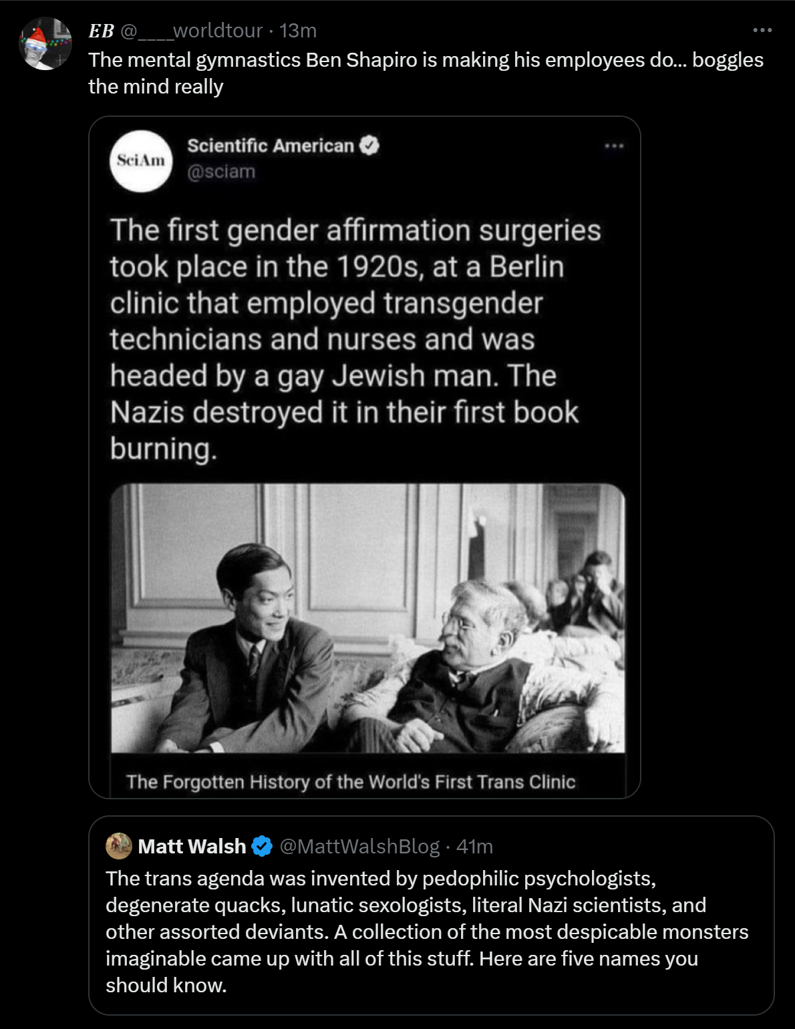Click the Forgotten History of Trans Clinic headline
795x1029 pixels.
point(351,781)
